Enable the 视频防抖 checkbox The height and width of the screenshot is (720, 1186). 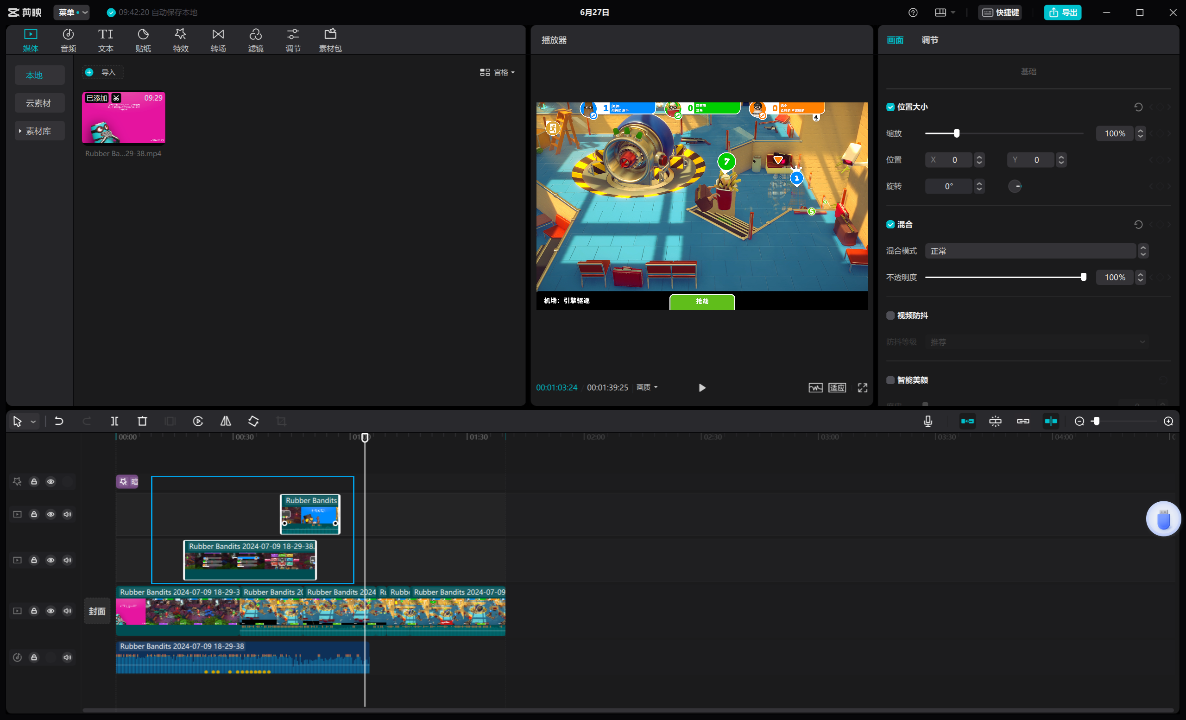(x=890, y=315)
